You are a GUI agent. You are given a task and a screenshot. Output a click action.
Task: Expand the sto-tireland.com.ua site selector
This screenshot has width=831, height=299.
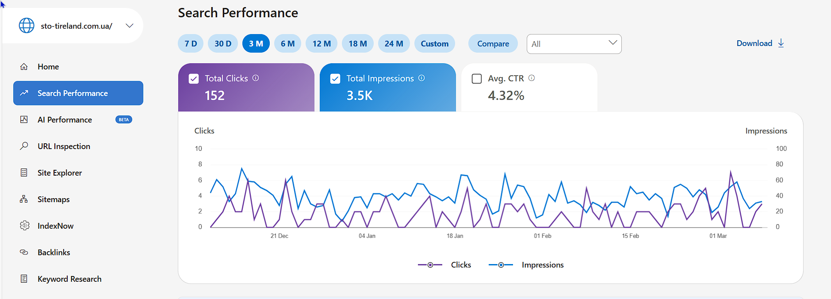[x=129, y=26]
